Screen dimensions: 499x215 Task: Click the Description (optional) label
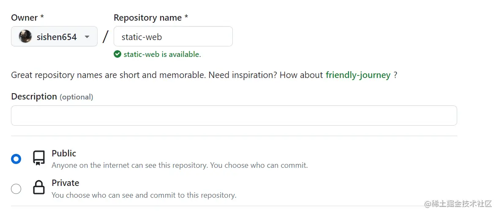(x=52, y=97)
